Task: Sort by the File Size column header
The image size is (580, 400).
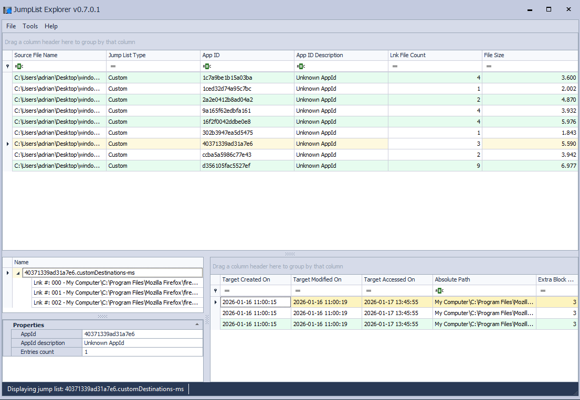Action: coord(529,55)
